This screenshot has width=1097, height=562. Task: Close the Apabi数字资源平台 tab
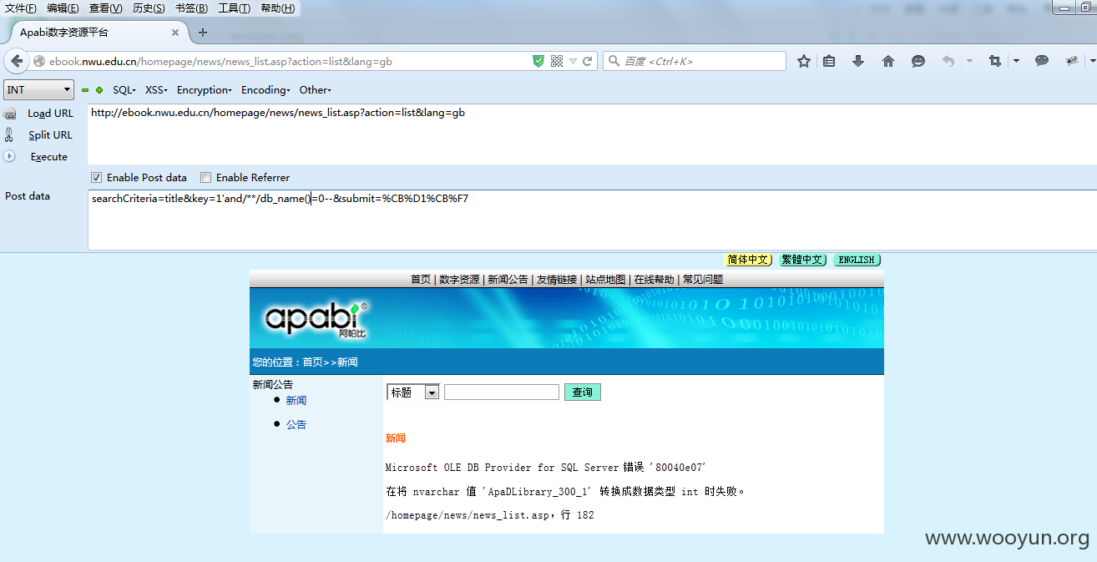tap(175, 33)
